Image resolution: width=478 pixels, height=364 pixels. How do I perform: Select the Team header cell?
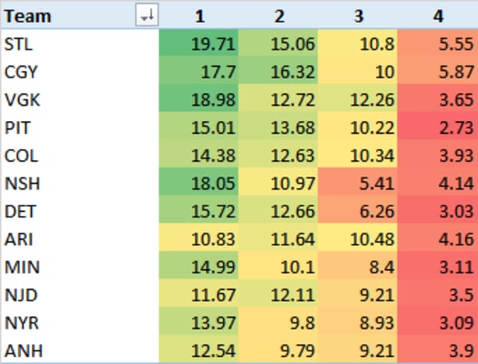pos(80,15)
